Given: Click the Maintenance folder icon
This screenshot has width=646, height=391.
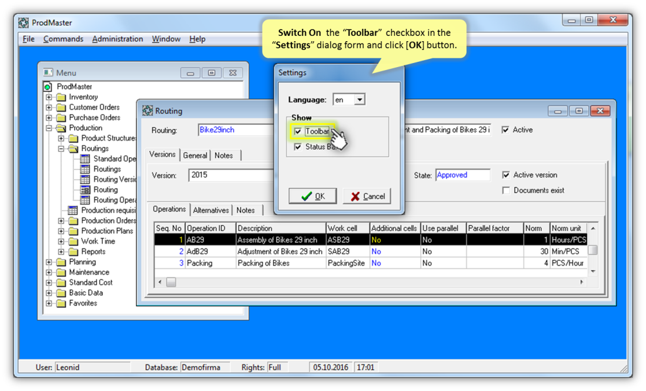Looking at the screenshot, I should point(61,273).
